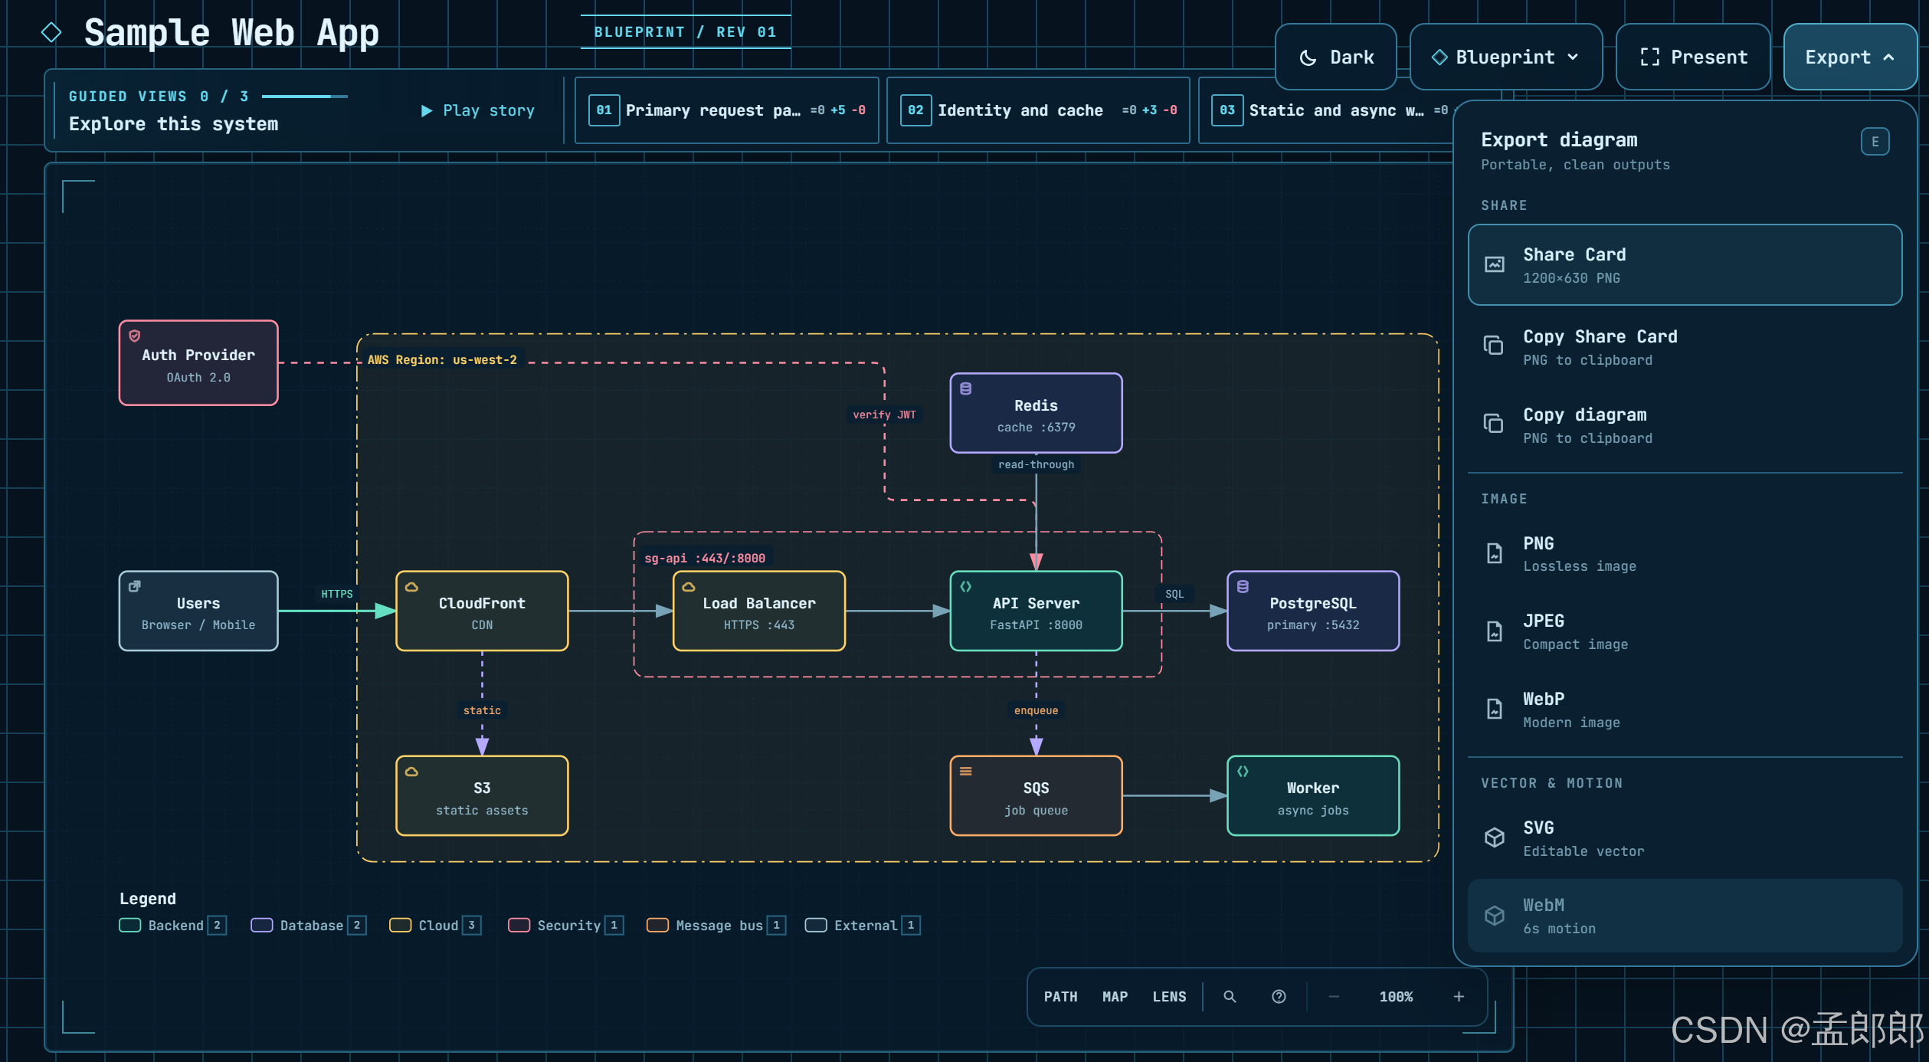The height and width of the screenshot is (1062, 1929).
Task: Click the code icon on Worker node
Action: tap(1243, 772)
